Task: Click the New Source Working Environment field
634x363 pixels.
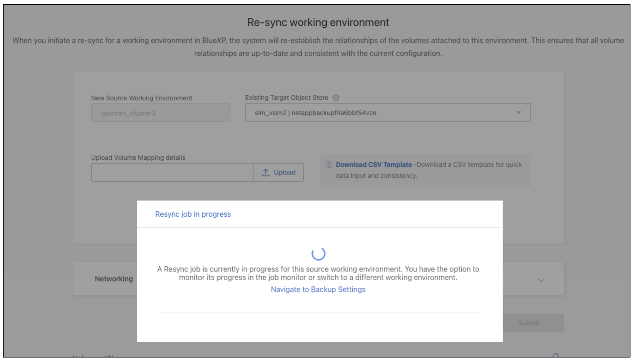Action: tap(161, 113)
